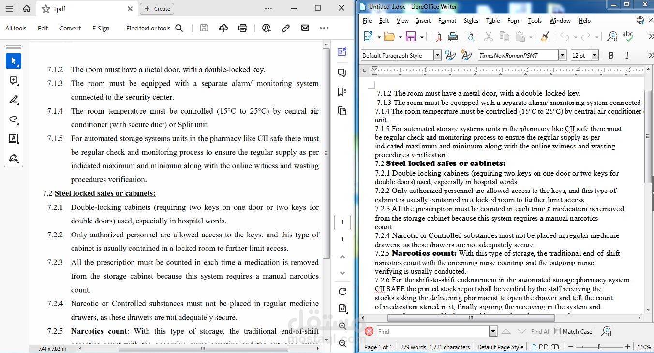The height and width of the screenshot is (353, 654).
Task: Export directly as PDF in Writer
Action: [x=436, y=37]
